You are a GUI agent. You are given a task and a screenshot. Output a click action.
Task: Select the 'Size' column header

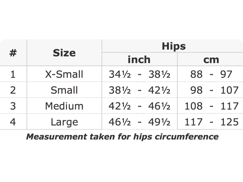coord(64,53)
